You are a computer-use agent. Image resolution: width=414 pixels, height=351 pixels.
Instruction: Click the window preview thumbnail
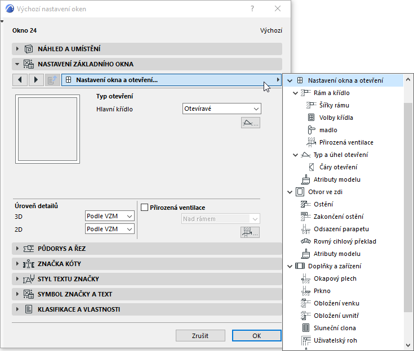(x=47, y=129)
